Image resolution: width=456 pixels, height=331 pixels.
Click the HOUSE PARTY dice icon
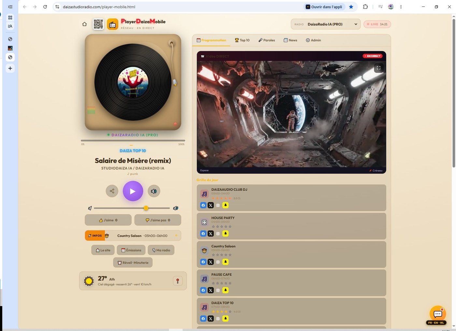tap(204, 222)
